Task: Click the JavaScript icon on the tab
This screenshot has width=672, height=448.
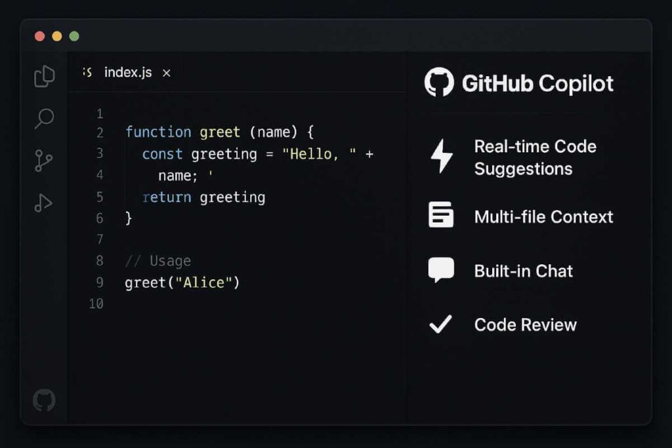Action: (86, 72)
